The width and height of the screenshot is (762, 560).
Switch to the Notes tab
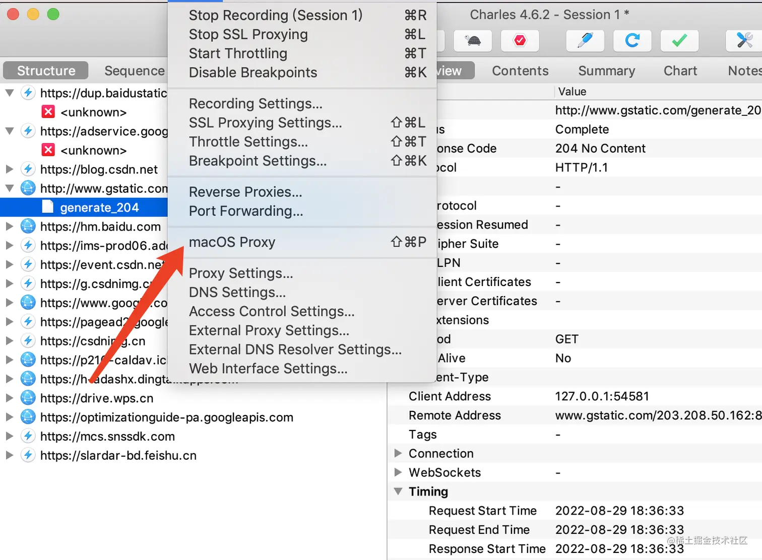(745, 71)
